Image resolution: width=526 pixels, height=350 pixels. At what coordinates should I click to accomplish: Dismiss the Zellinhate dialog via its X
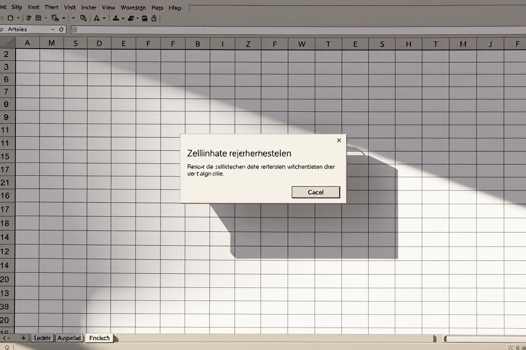pyautogui.click(x=339, y=140)
